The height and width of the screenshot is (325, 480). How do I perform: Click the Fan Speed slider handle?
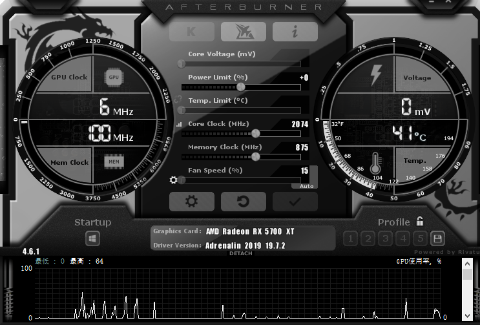pos(182,180)
